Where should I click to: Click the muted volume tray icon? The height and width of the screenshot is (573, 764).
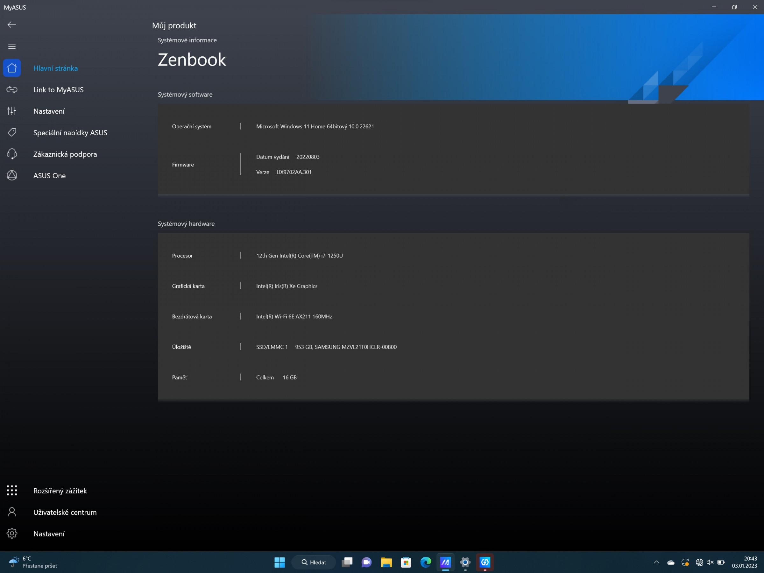710,562
